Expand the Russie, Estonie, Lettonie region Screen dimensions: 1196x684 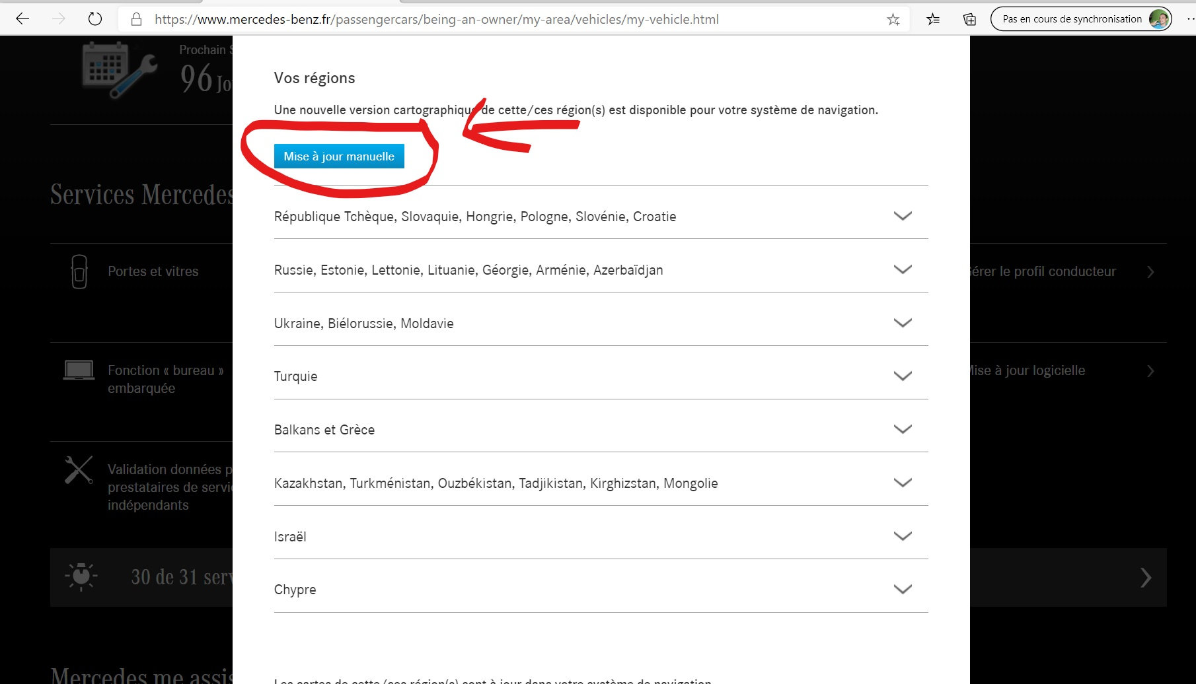pyautogui.click(x=903, y=269)
